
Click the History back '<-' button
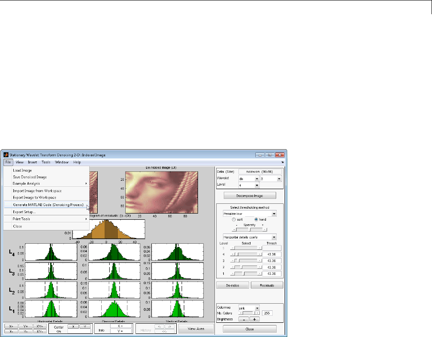coord(159,326)
